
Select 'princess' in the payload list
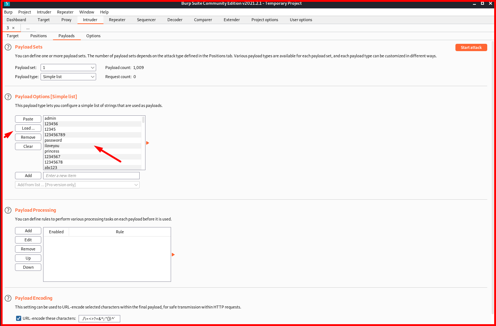tap(92, 151)
